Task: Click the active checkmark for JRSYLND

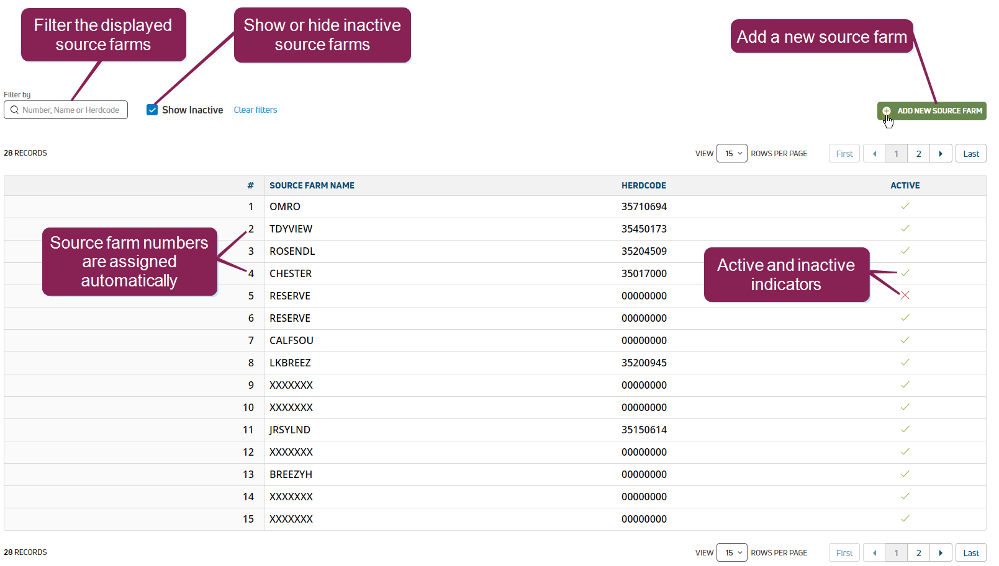Action: [905, 430]
